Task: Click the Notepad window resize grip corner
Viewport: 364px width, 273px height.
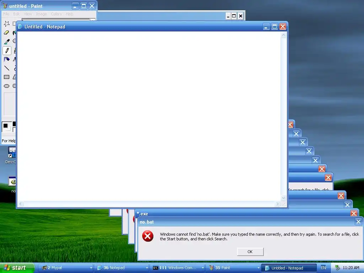Action: 283,204
